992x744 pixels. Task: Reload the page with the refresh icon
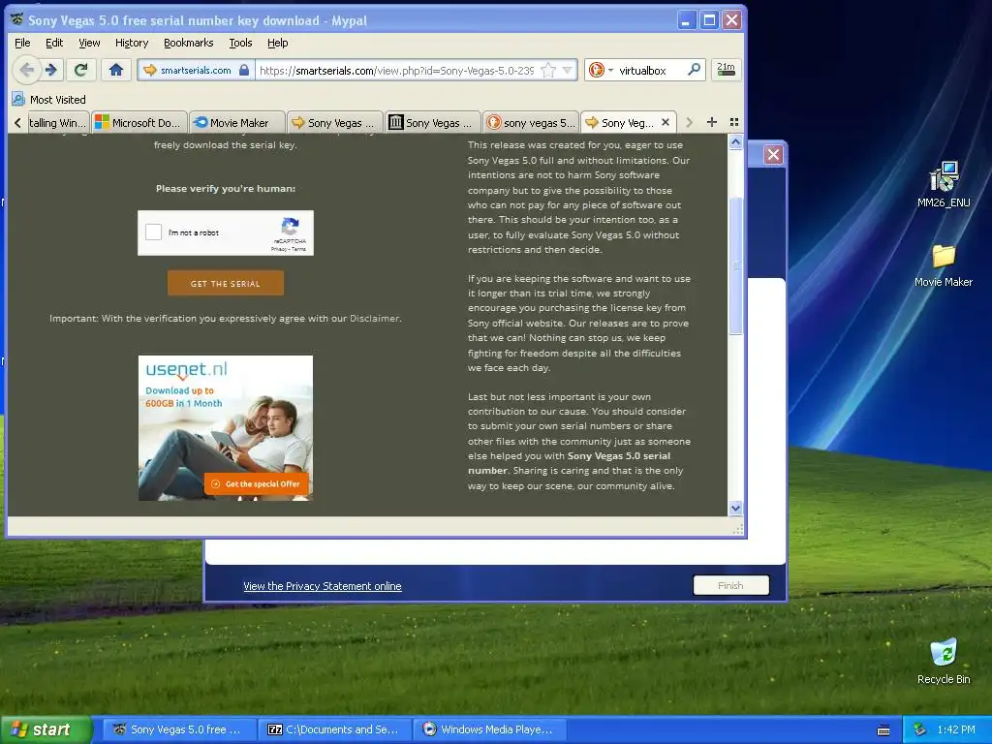81,70
